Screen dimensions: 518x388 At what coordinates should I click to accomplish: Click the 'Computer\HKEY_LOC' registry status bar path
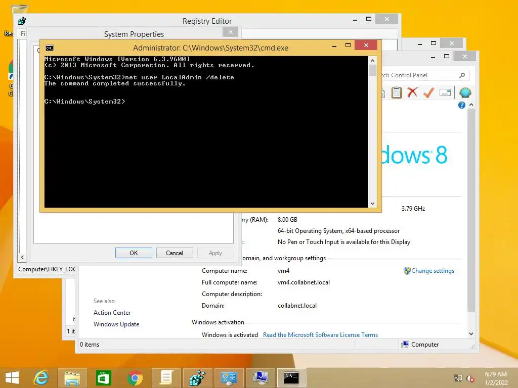(47, 269)
